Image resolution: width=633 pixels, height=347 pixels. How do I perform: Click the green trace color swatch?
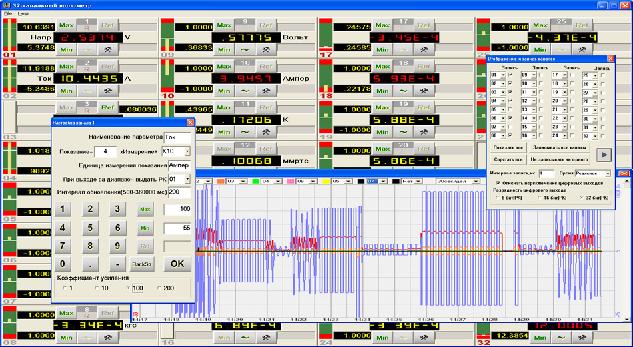click(x=255, y=182)
